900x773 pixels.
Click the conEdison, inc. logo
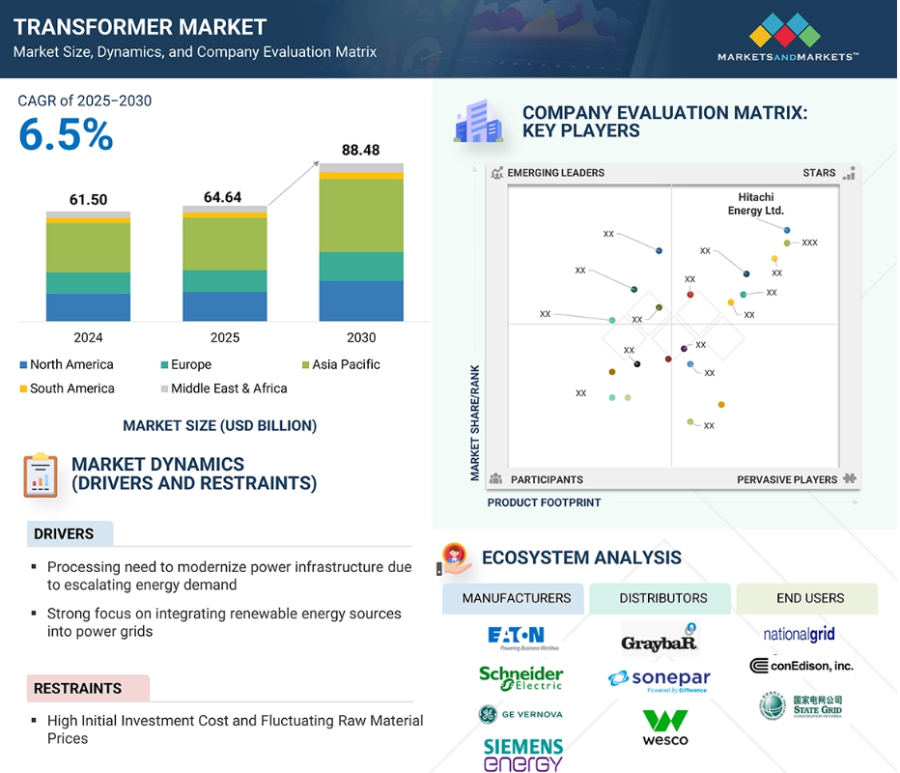click(802, 666)
